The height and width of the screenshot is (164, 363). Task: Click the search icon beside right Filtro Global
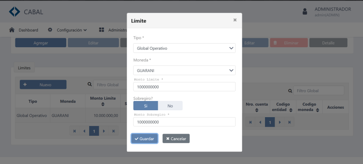[x=290, y=91]
